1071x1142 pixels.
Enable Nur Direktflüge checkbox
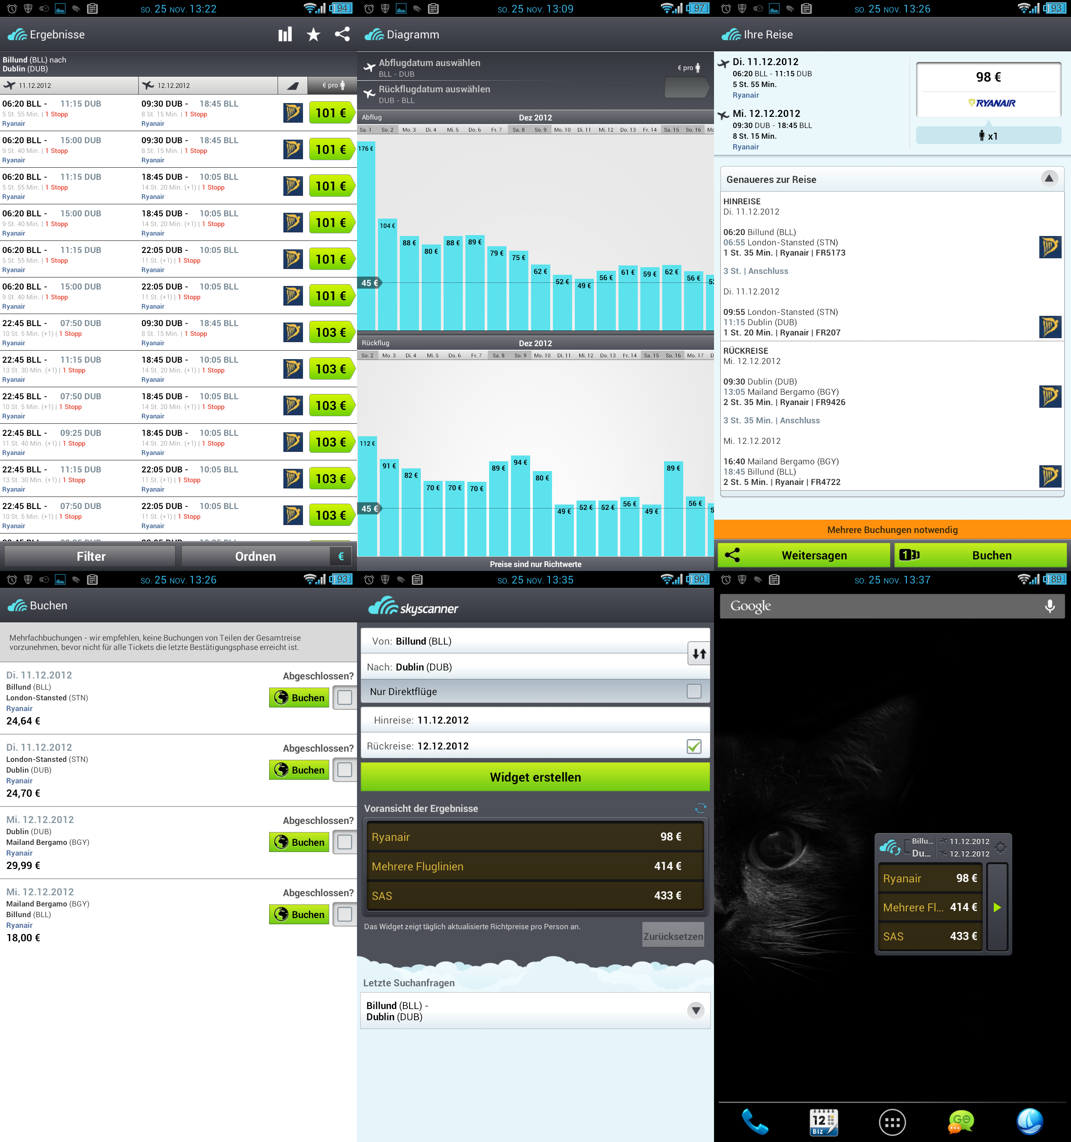click(x=693, y=691)
